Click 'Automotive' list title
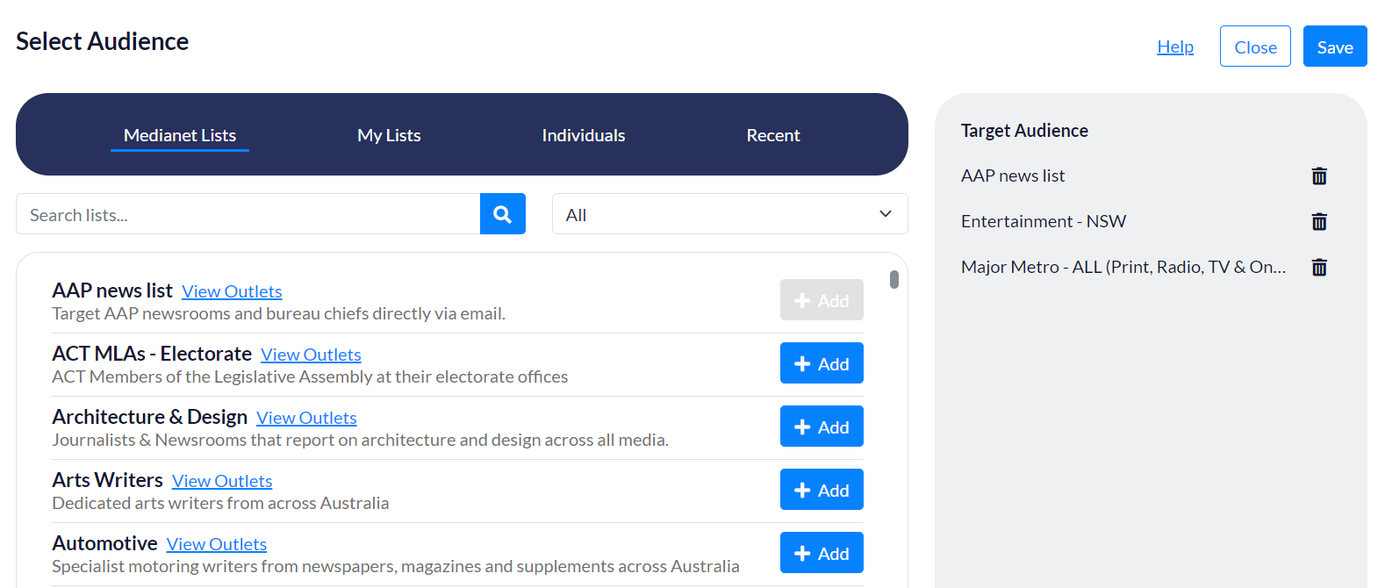The width and height of the screenshot is (1385, 588). [x=104, y=543]
